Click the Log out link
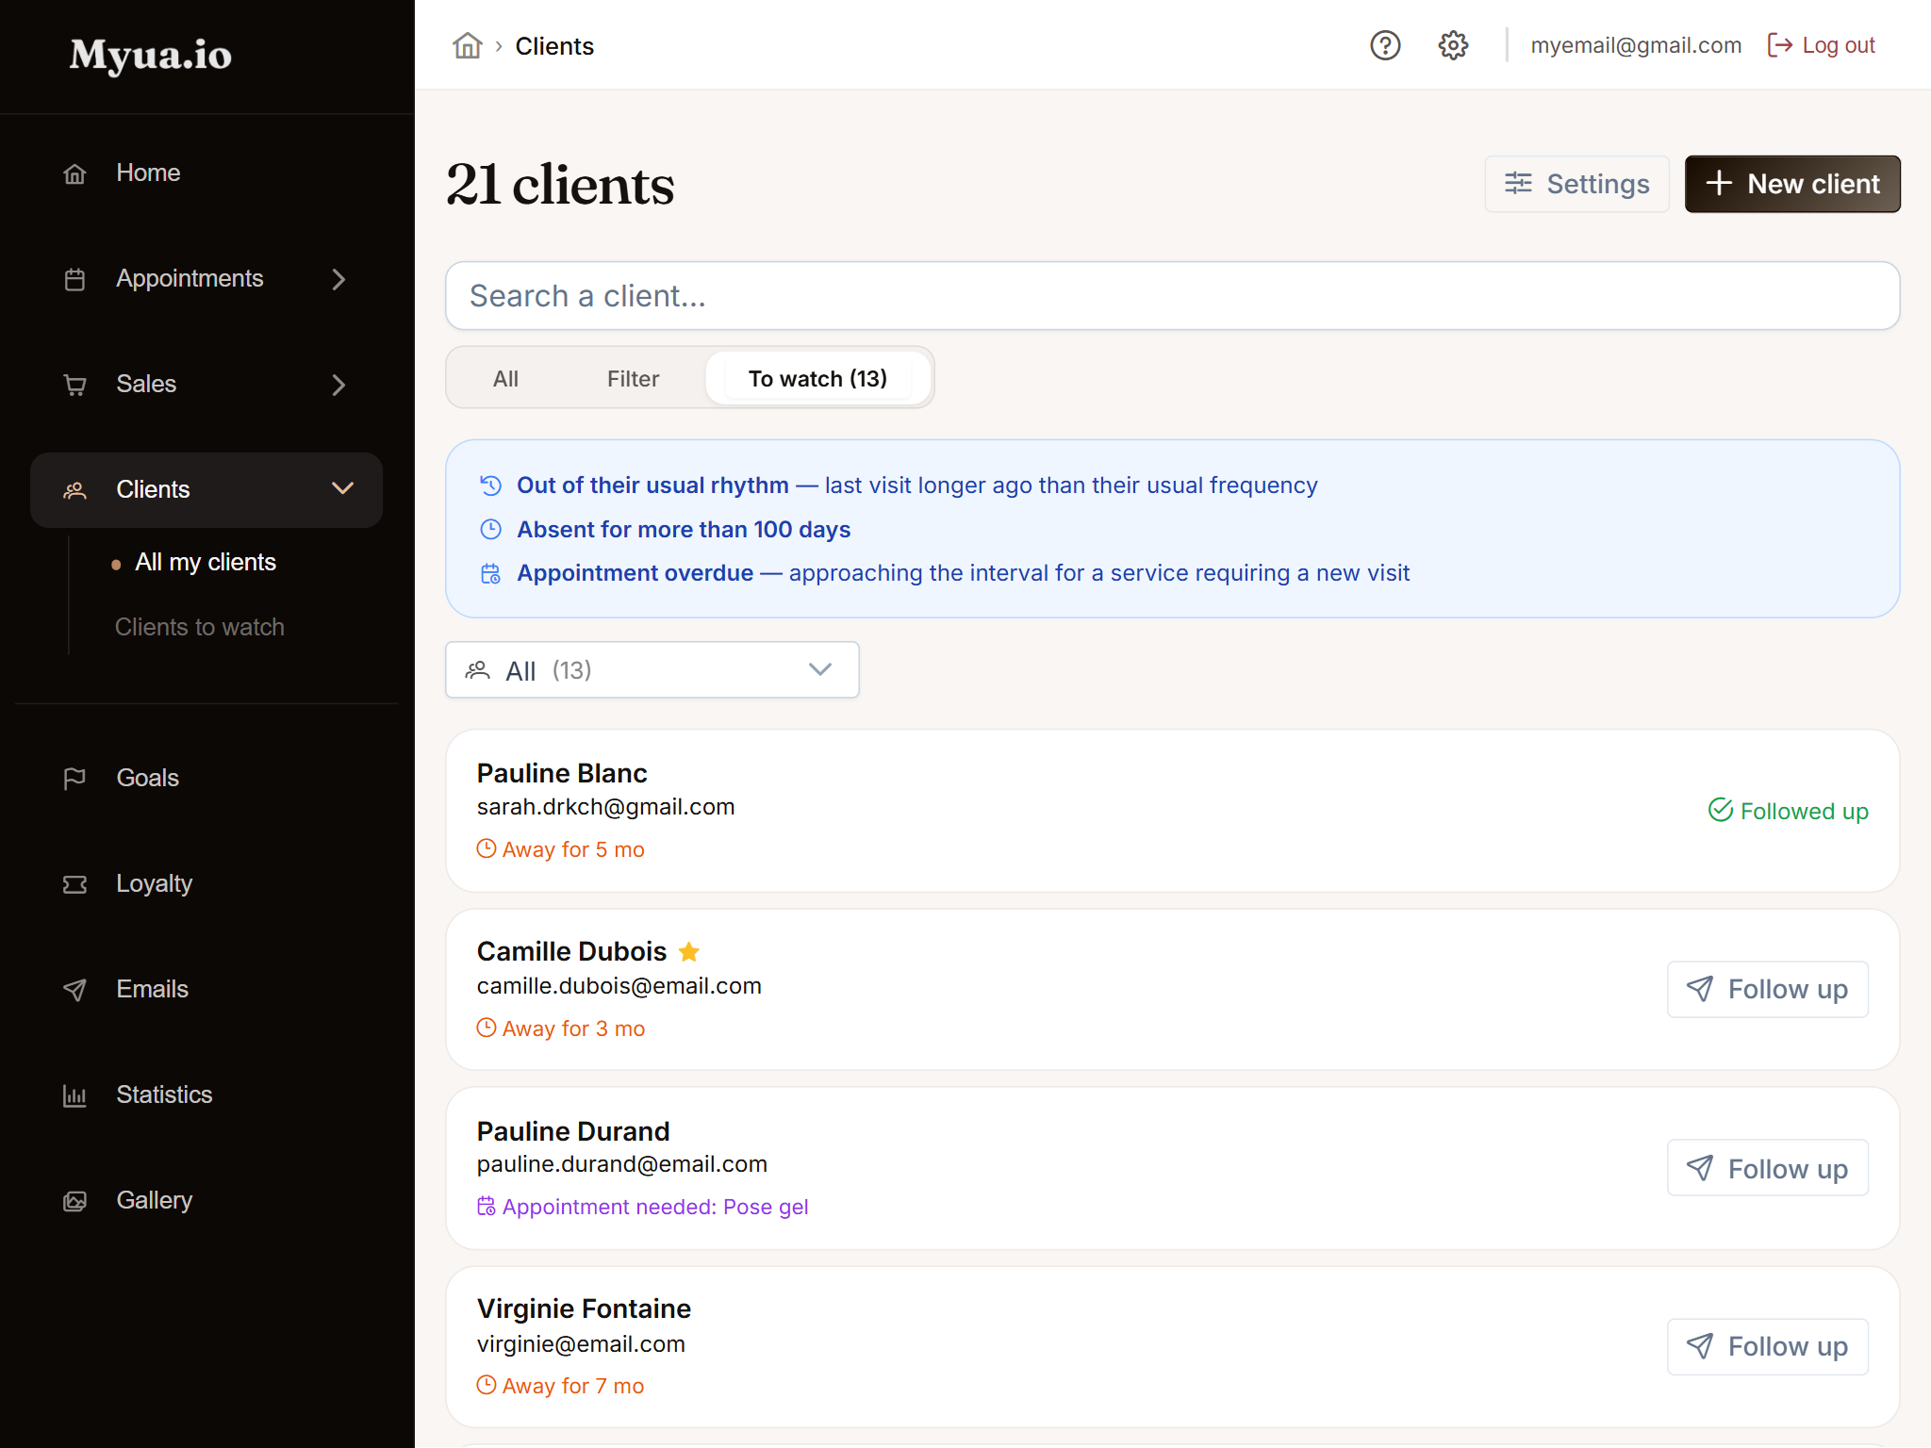This screenshot has width=1931, height=1448. point(1821,45)
